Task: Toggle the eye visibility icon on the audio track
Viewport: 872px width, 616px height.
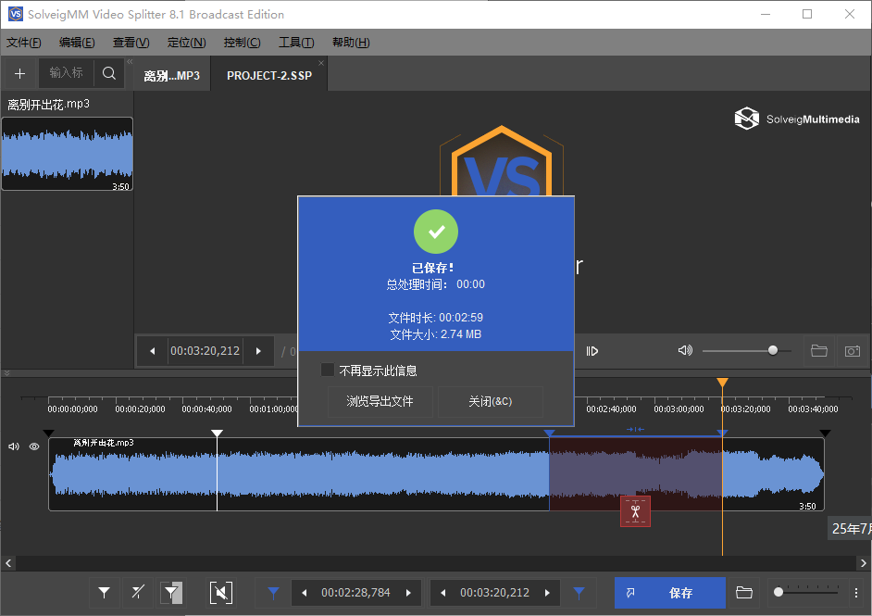Action: click(x=33, y=446)
